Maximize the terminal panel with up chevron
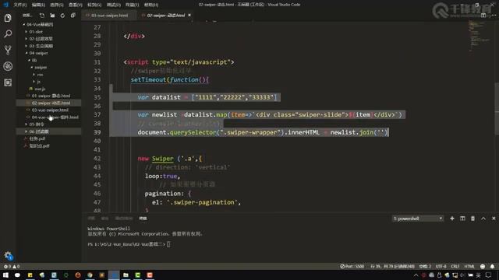 click(x=483, y=219)
